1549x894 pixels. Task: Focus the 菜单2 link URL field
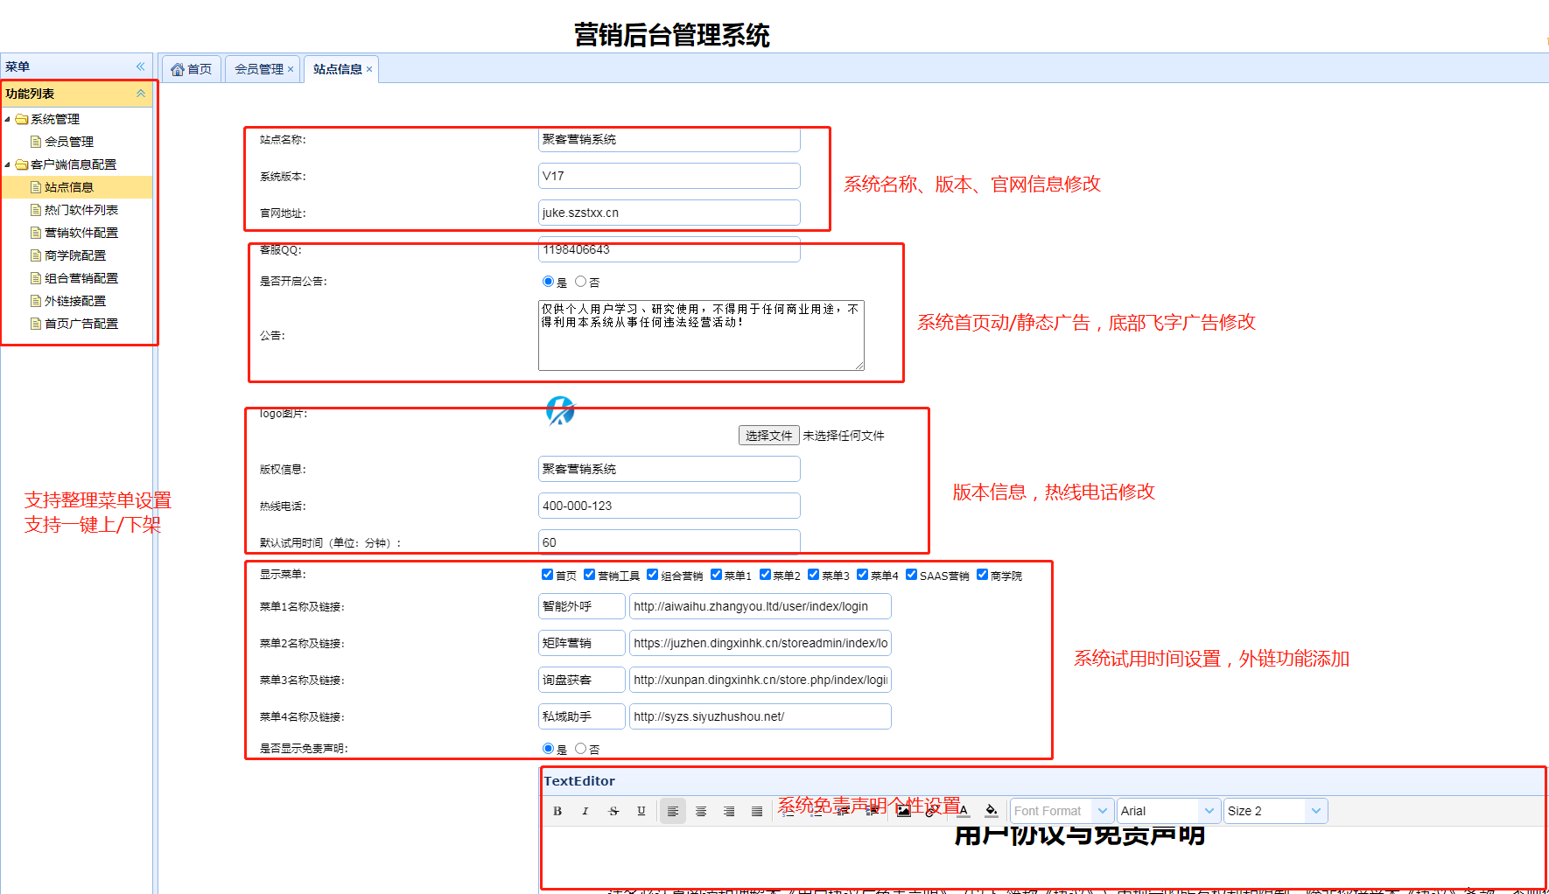[760, 643]
